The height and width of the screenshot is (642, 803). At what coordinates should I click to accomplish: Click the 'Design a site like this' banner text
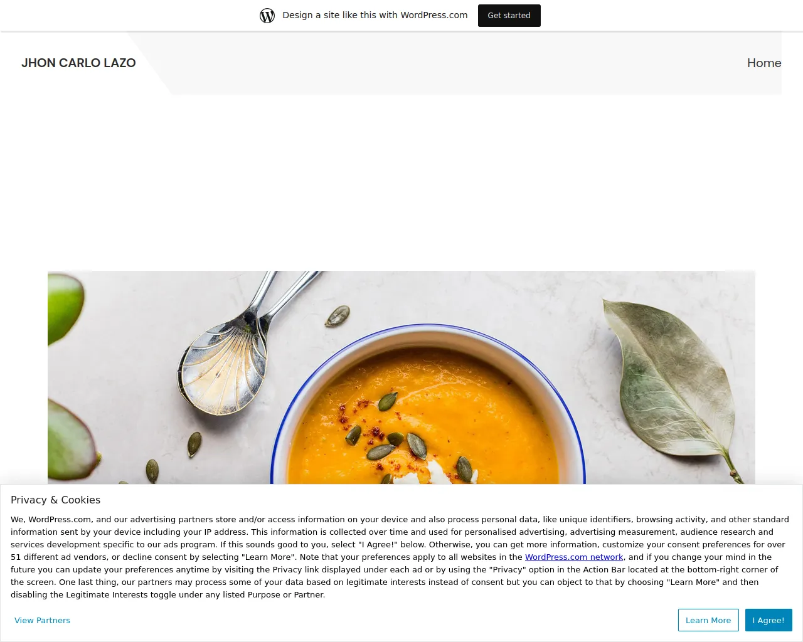click(x=375, y=15)
